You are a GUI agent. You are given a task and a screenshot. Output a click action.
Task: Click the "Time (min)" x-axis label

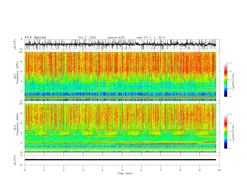coord(125,173)
